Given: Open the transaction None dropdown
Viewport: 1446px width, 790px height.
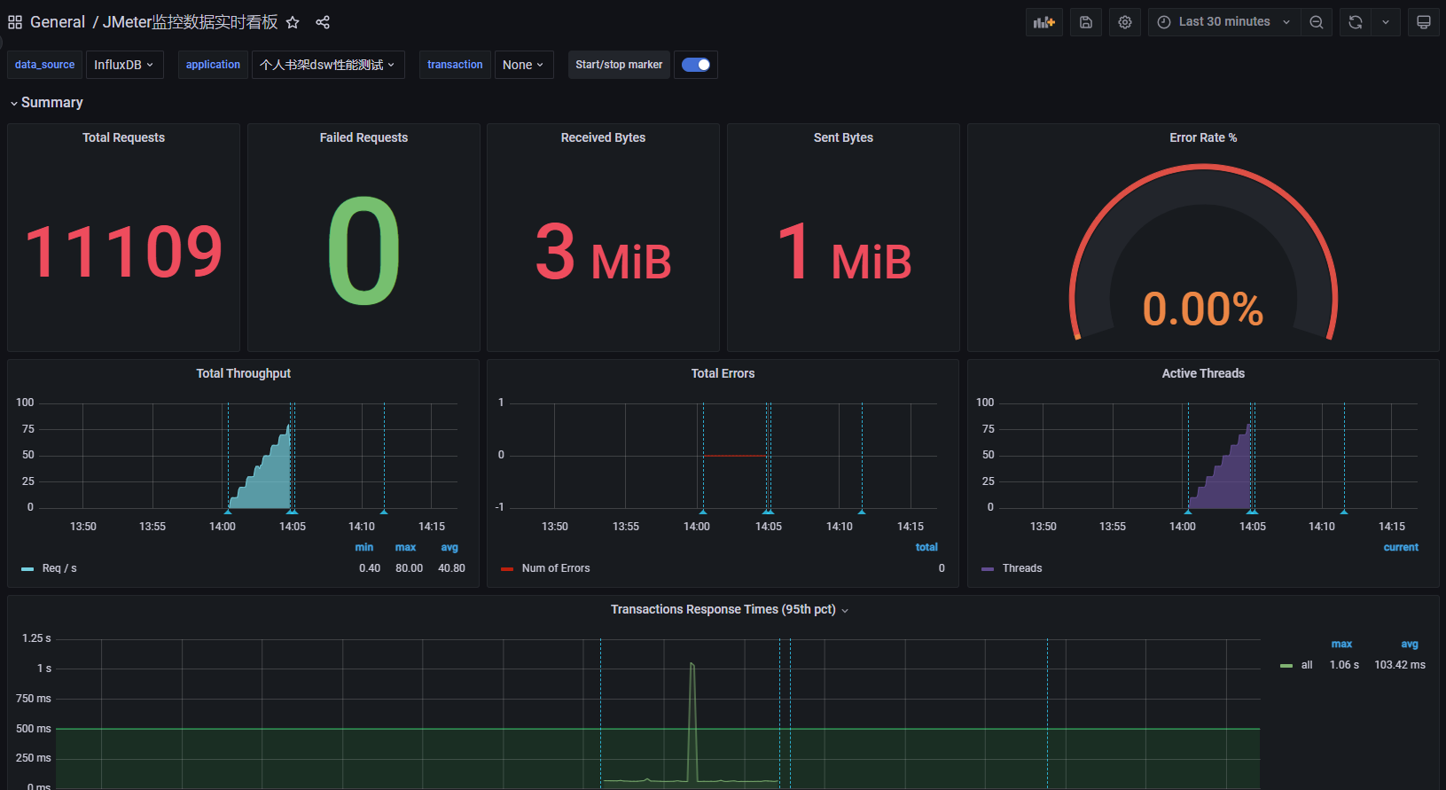Looking at the screenshot, I should (x=523, y=65).
